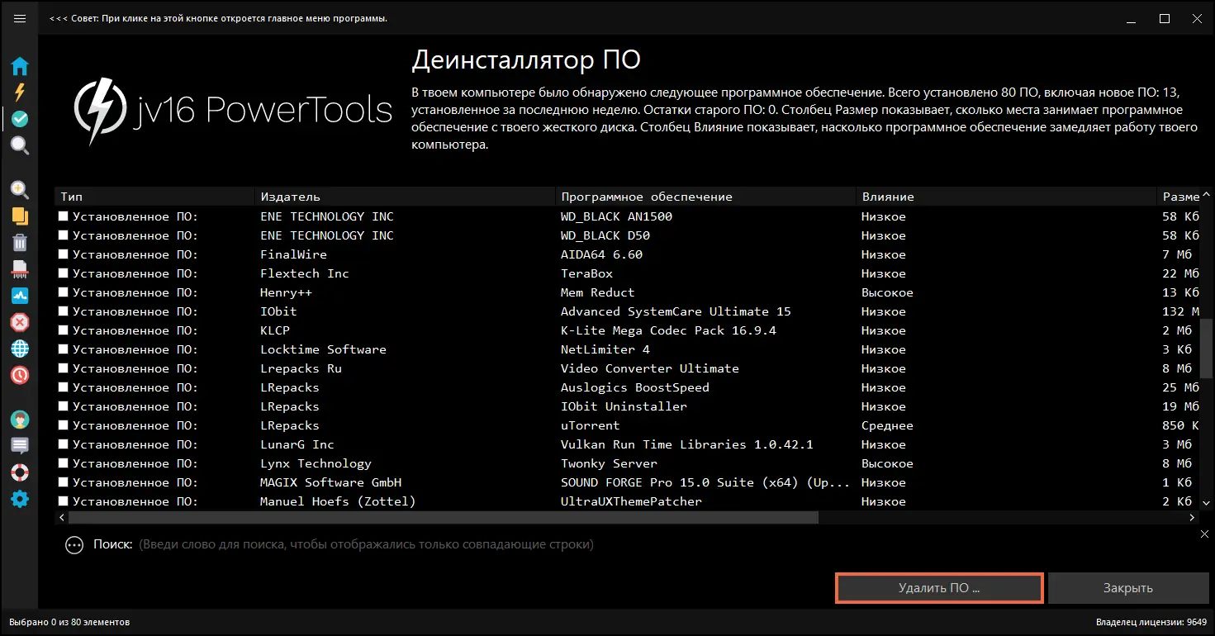The image size is (1215, 636).
Task: Open the plain magnifying glass sidebar tool
Action: [x=20, y=146]
